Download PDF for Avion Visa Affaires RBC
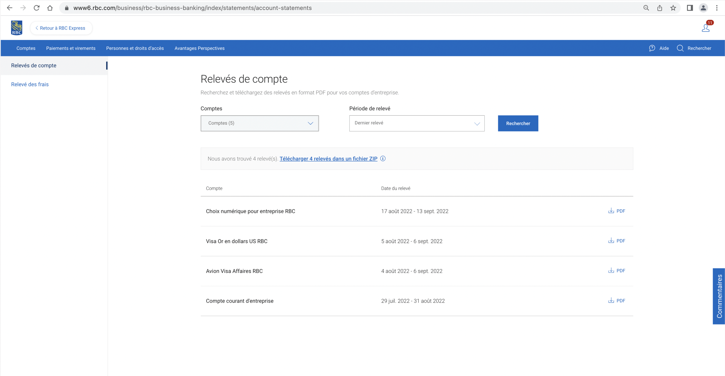The image size is (725, 376). [616, 270]
